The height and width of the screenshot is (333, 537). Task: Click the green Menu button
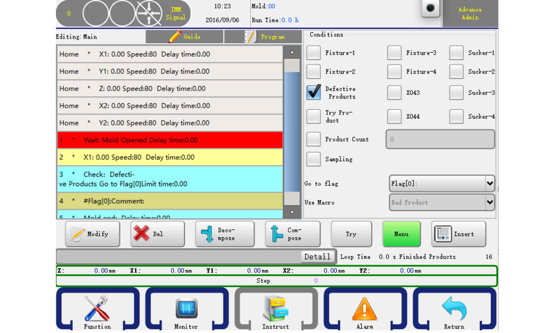coord(401,234)
